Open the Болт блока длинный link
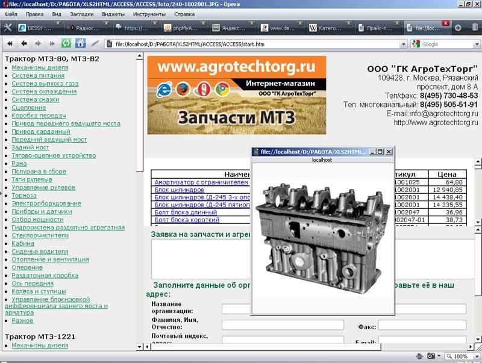482x363 pixels. click(186, 213)
